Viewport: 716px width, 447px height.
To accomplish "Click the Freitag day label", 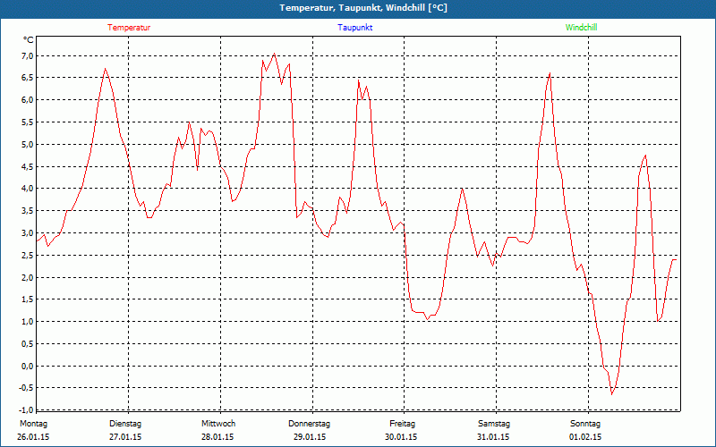I will point(402,424).
